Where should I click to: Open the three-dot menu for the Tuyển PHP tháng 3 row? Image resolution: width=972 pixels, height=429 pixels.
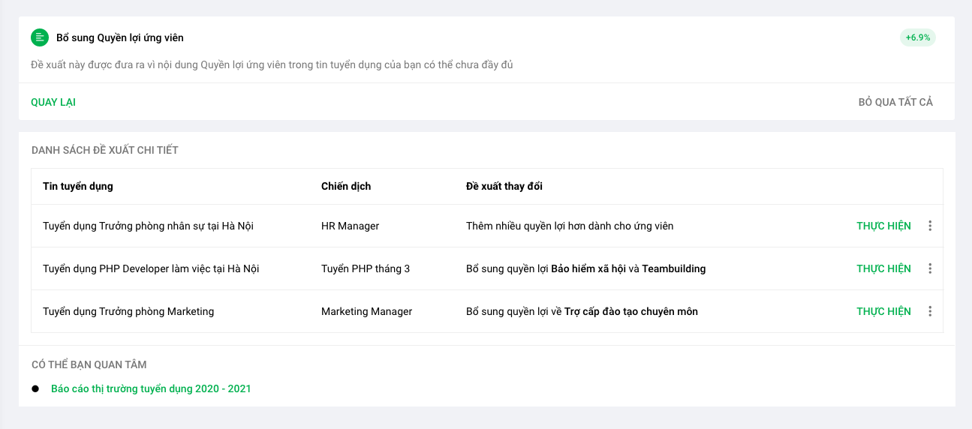coord(930,268)
